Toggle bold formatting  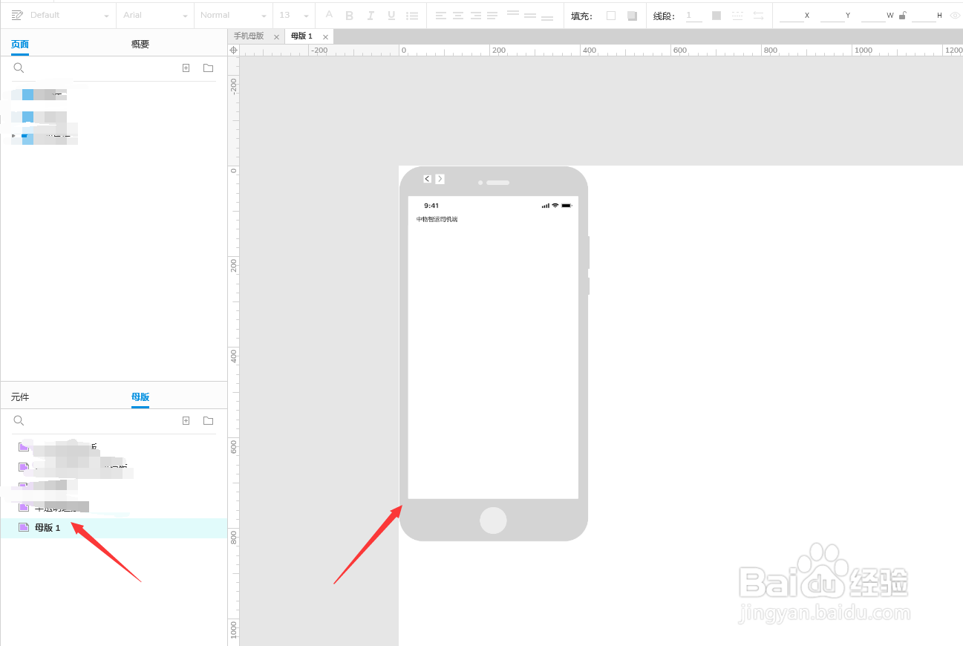(350, 16)
